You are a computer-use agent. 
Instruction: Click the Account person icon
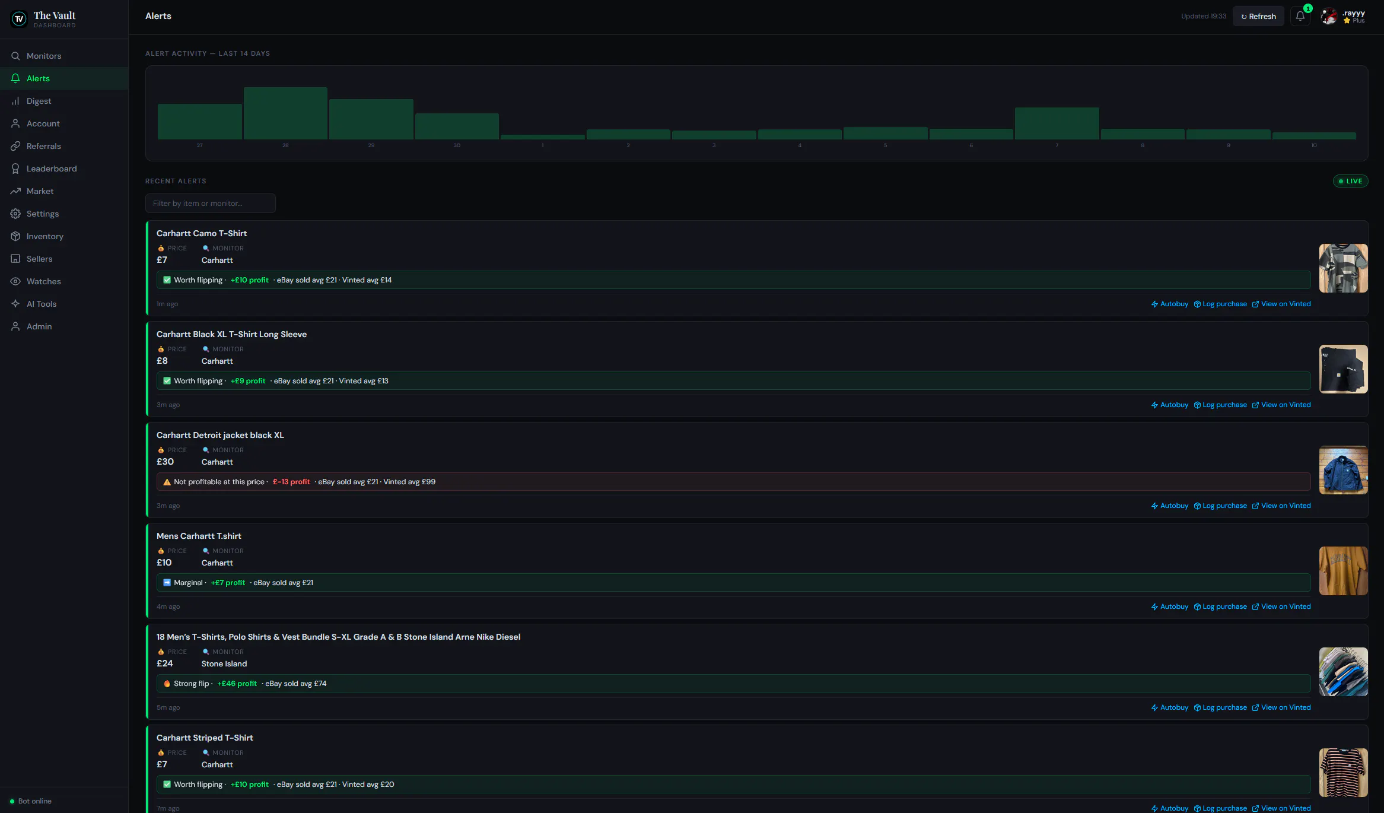[15, 123]
